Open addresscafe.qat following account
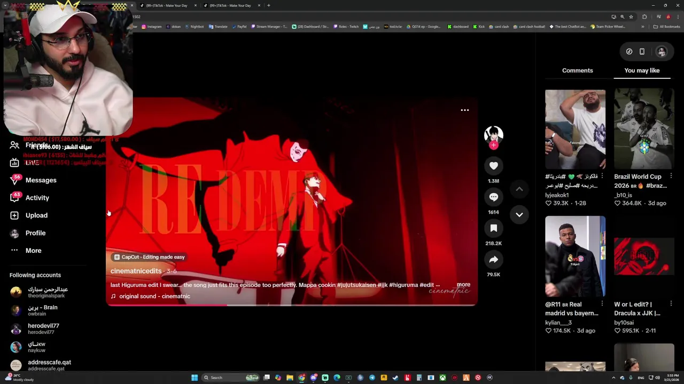The image size is (684, 384). [x=42, y=365]
